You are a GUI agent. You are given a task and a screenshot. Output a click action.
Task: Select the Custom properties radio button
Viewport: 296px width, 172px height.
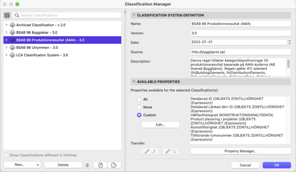[139, 115]
